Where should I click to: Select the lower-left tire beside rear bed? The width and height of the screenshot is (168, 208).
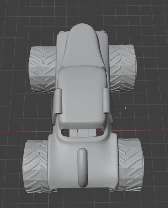click(35, 166)
